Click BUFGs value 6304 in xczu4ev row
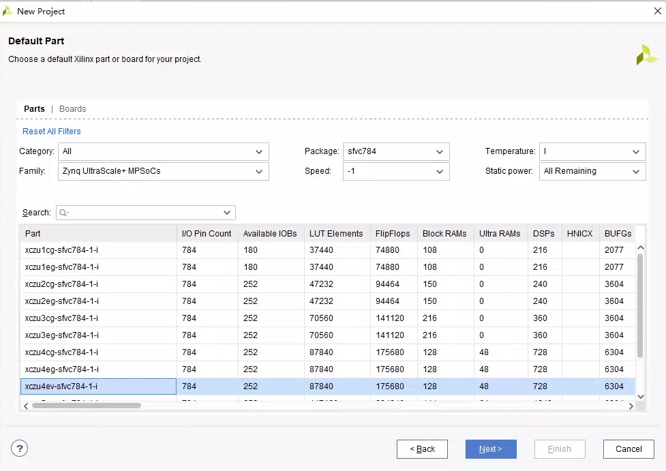 (x=614, y=386)
